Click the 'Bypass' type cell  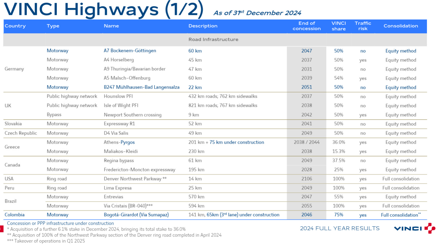click(x=54, y=115)
